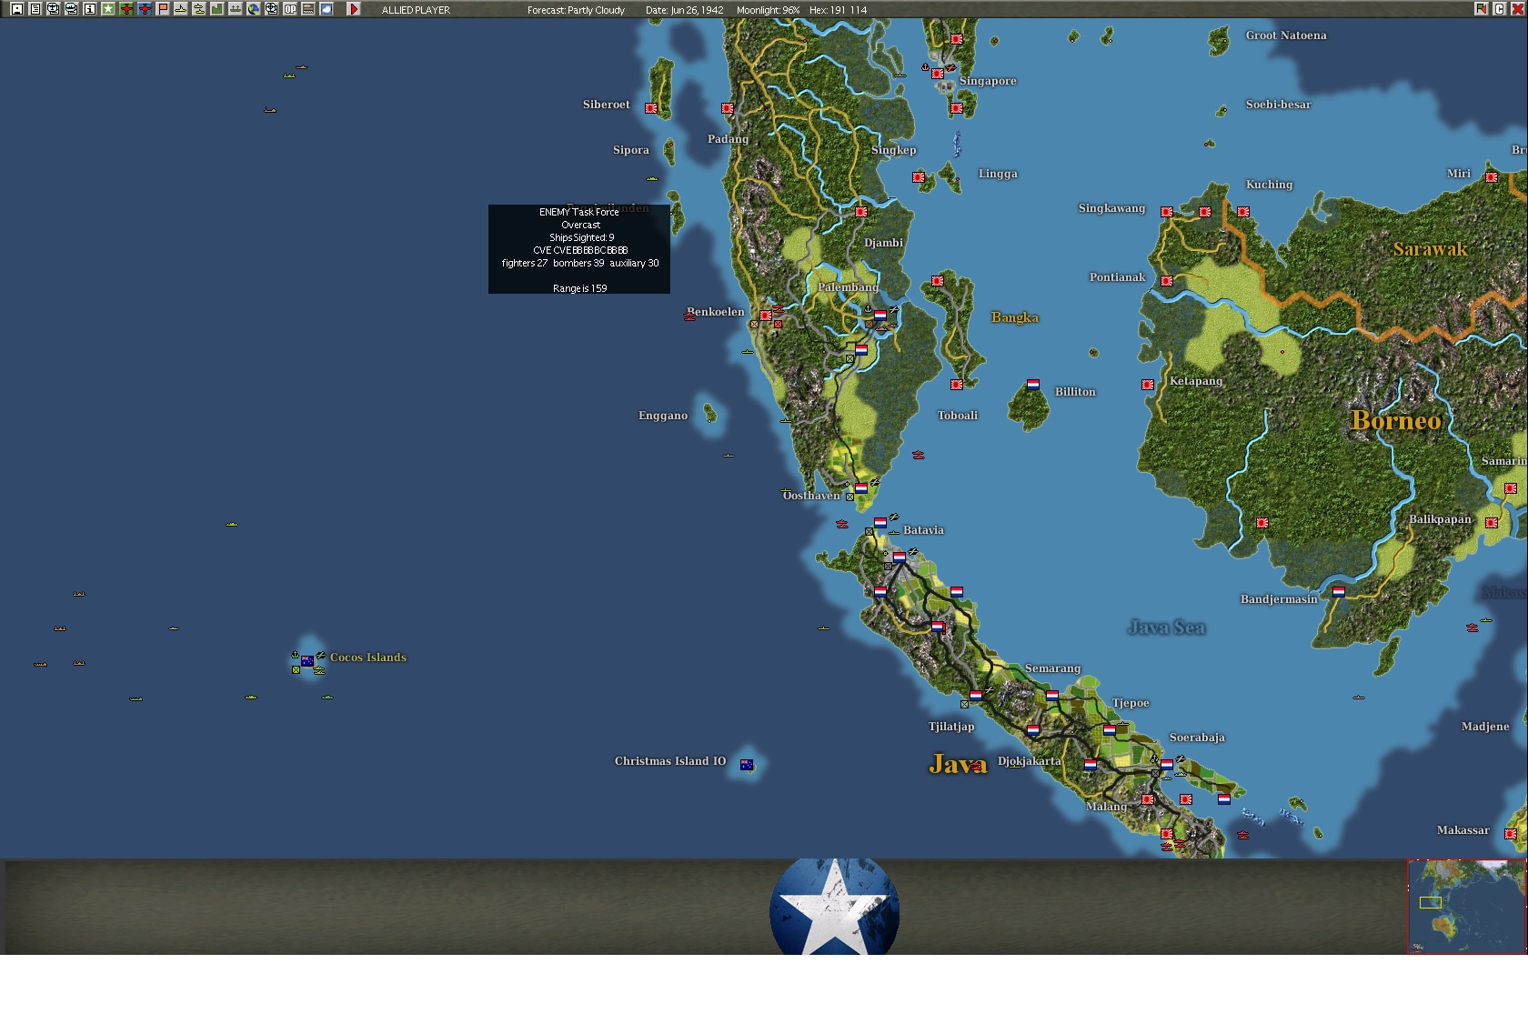Screen dimensions: 1528x1034
Task: Click the Pontianak map label
Action: click(1118, 277)
